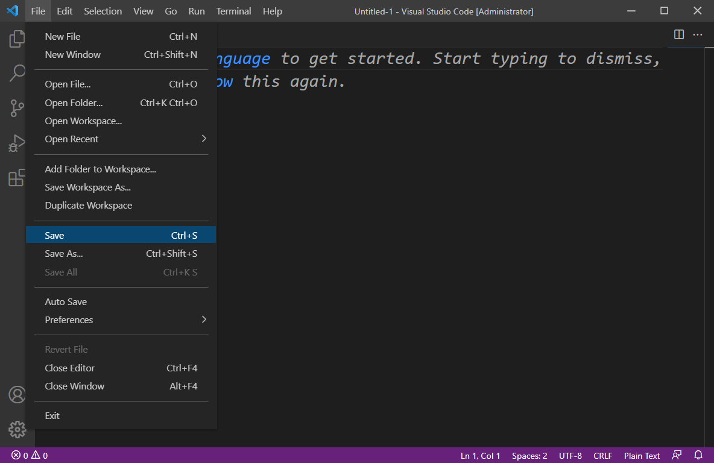Split the editor right
The width and height of the screenshot is (714, 463).
(x=678, y=34)
